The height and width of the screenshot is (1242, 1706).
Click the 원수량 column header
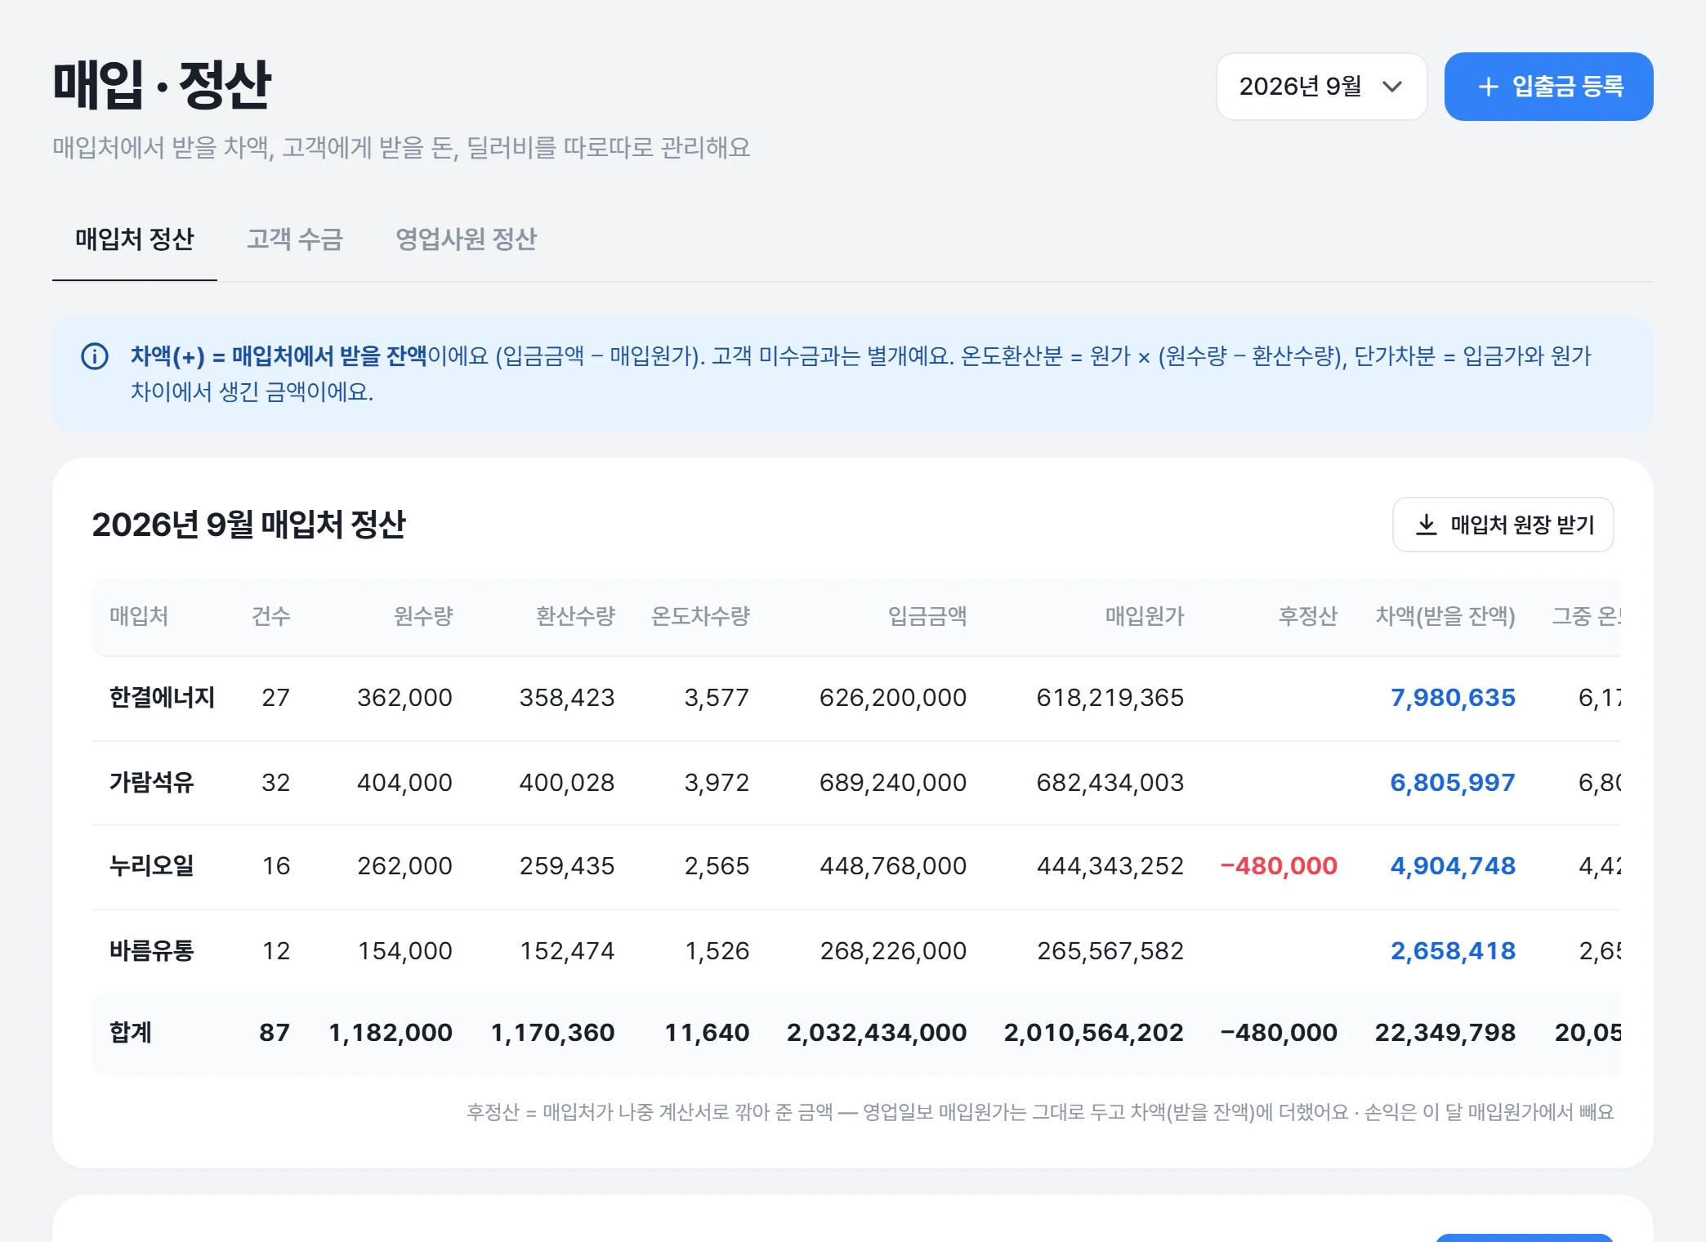[x=423, y=616]
